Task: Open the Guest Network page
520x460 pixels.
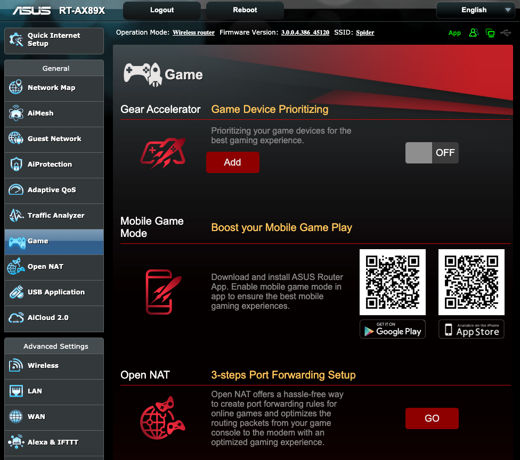Action: pyautogui.click(x=54, y=139)
